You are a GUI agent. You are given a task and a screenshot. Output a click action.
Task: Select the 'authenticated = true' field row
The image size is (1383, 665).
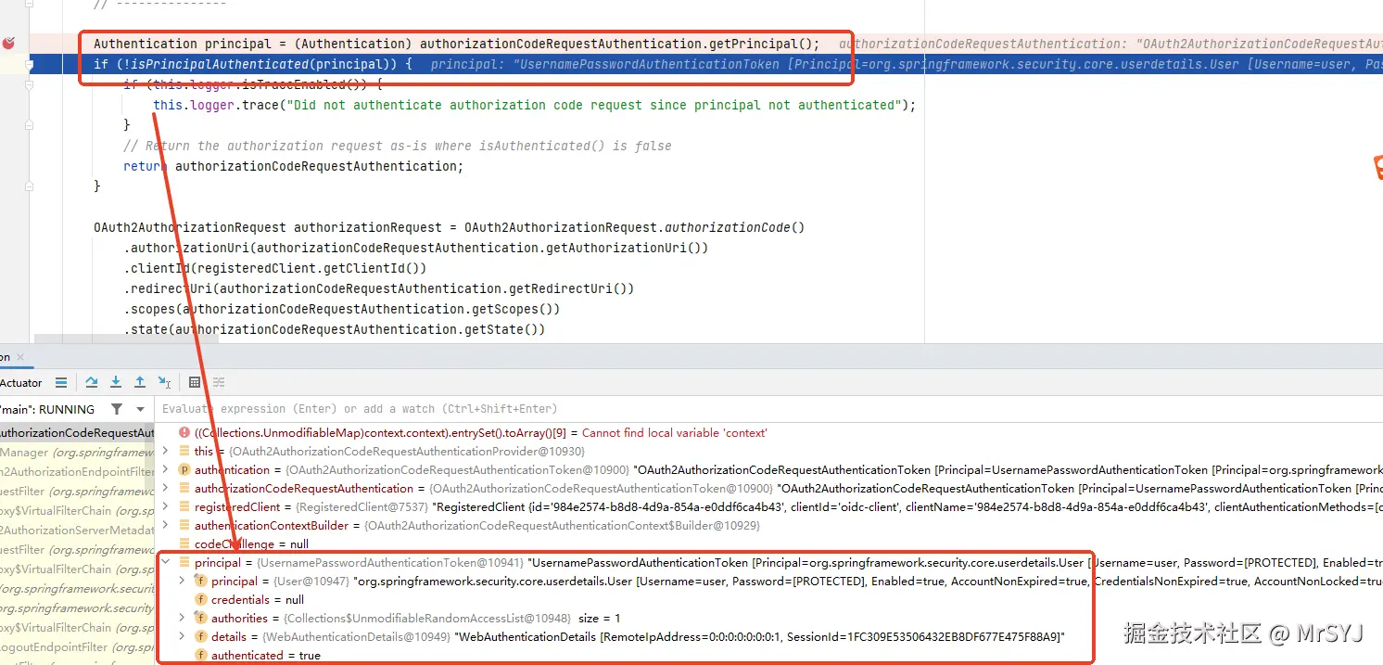coord(769,655)
